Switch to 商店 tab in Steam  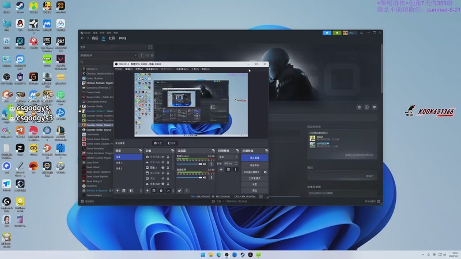click(95, 38)
